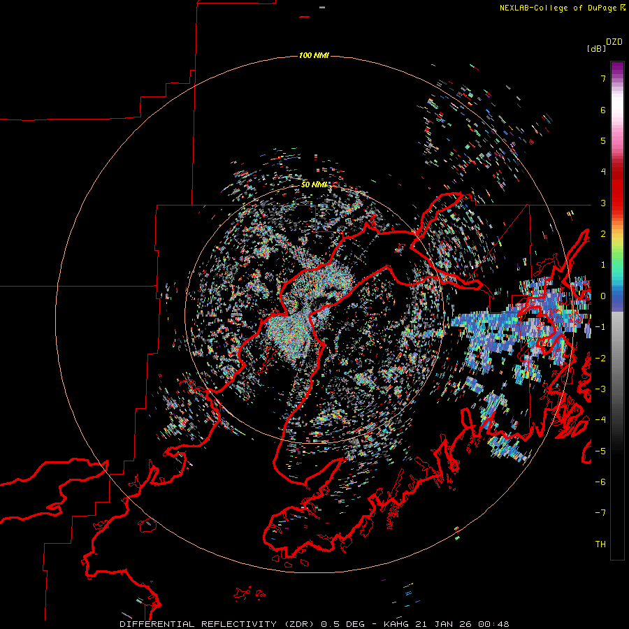
Task: Click the legend value 4
Action: tap(603, 172)
